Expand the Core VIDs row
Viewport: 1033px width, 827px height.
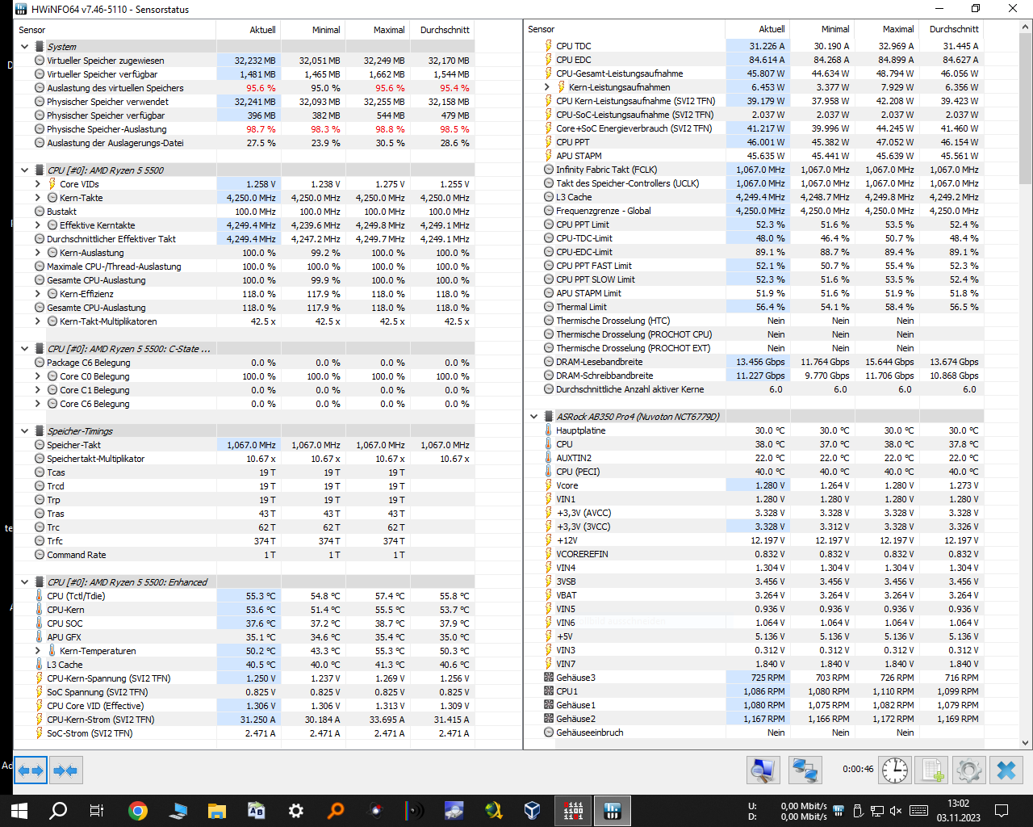click(37, 184)
